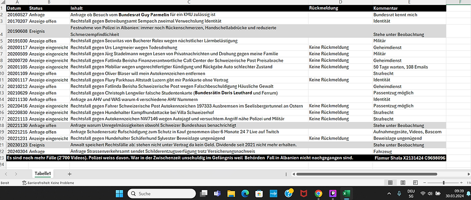Image resolution: width=471 pixels, height=200 pixels.
Task: Click the 'Rückmeldung' header cell
Action: click(x=340, y=8)
